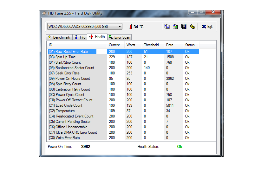Image resolution: width=274 pixels, height=171 pixels.
Task: Minimize the HD Tune window
Action: pyautogui.click(x=193, y=12)
